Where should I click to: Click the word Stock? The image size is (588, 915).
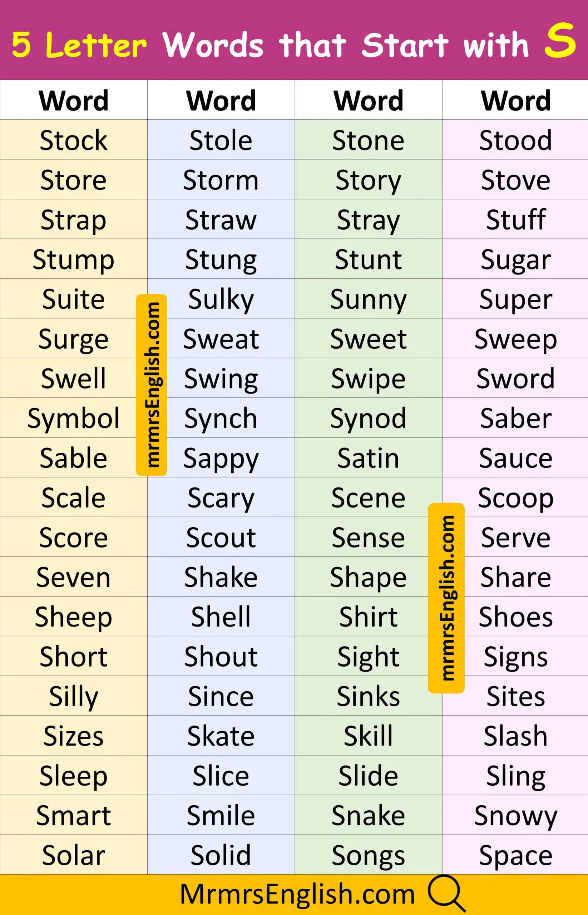coord(74,140)
